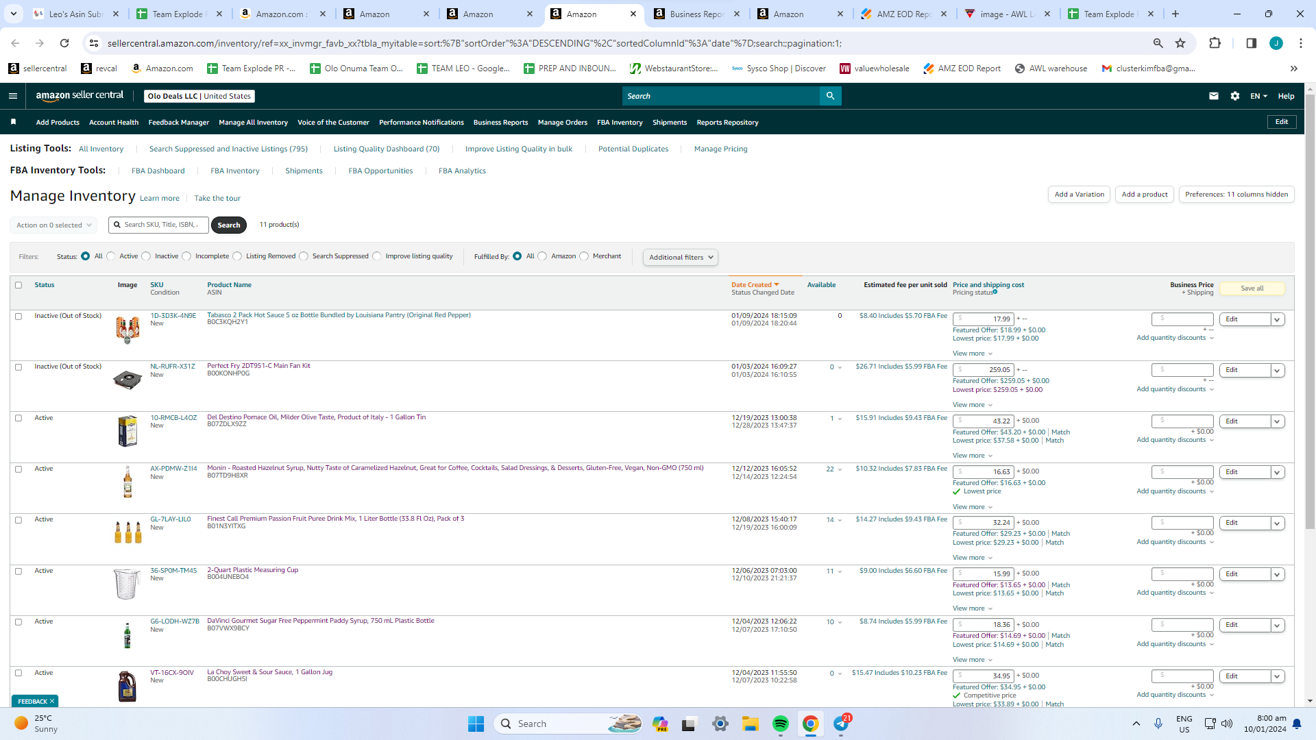
Task: Open the Seller Central settings gear
Action: pos(1235,96)
